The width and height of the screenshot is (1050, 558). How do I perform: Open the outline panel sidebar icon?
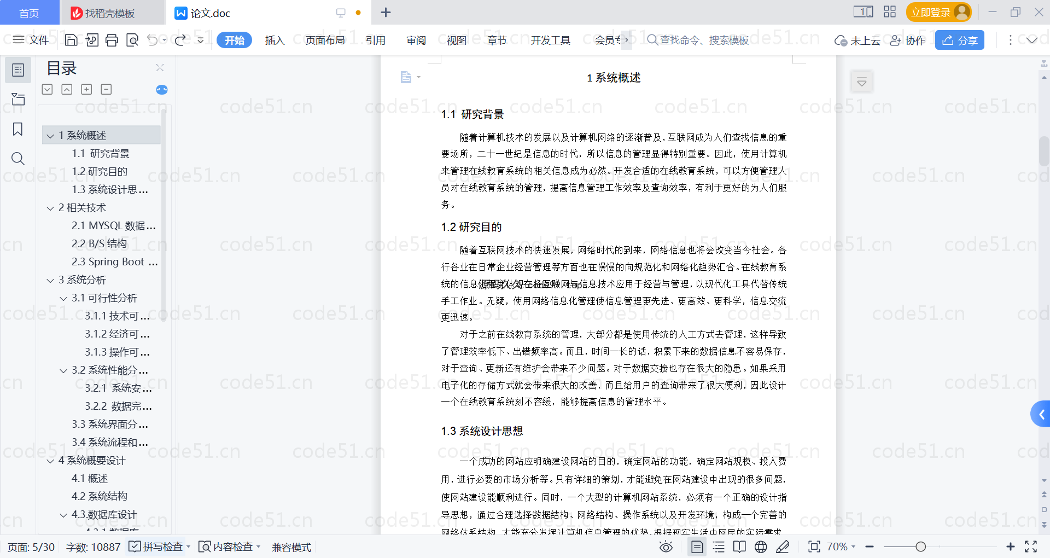[x=18, y=70]
